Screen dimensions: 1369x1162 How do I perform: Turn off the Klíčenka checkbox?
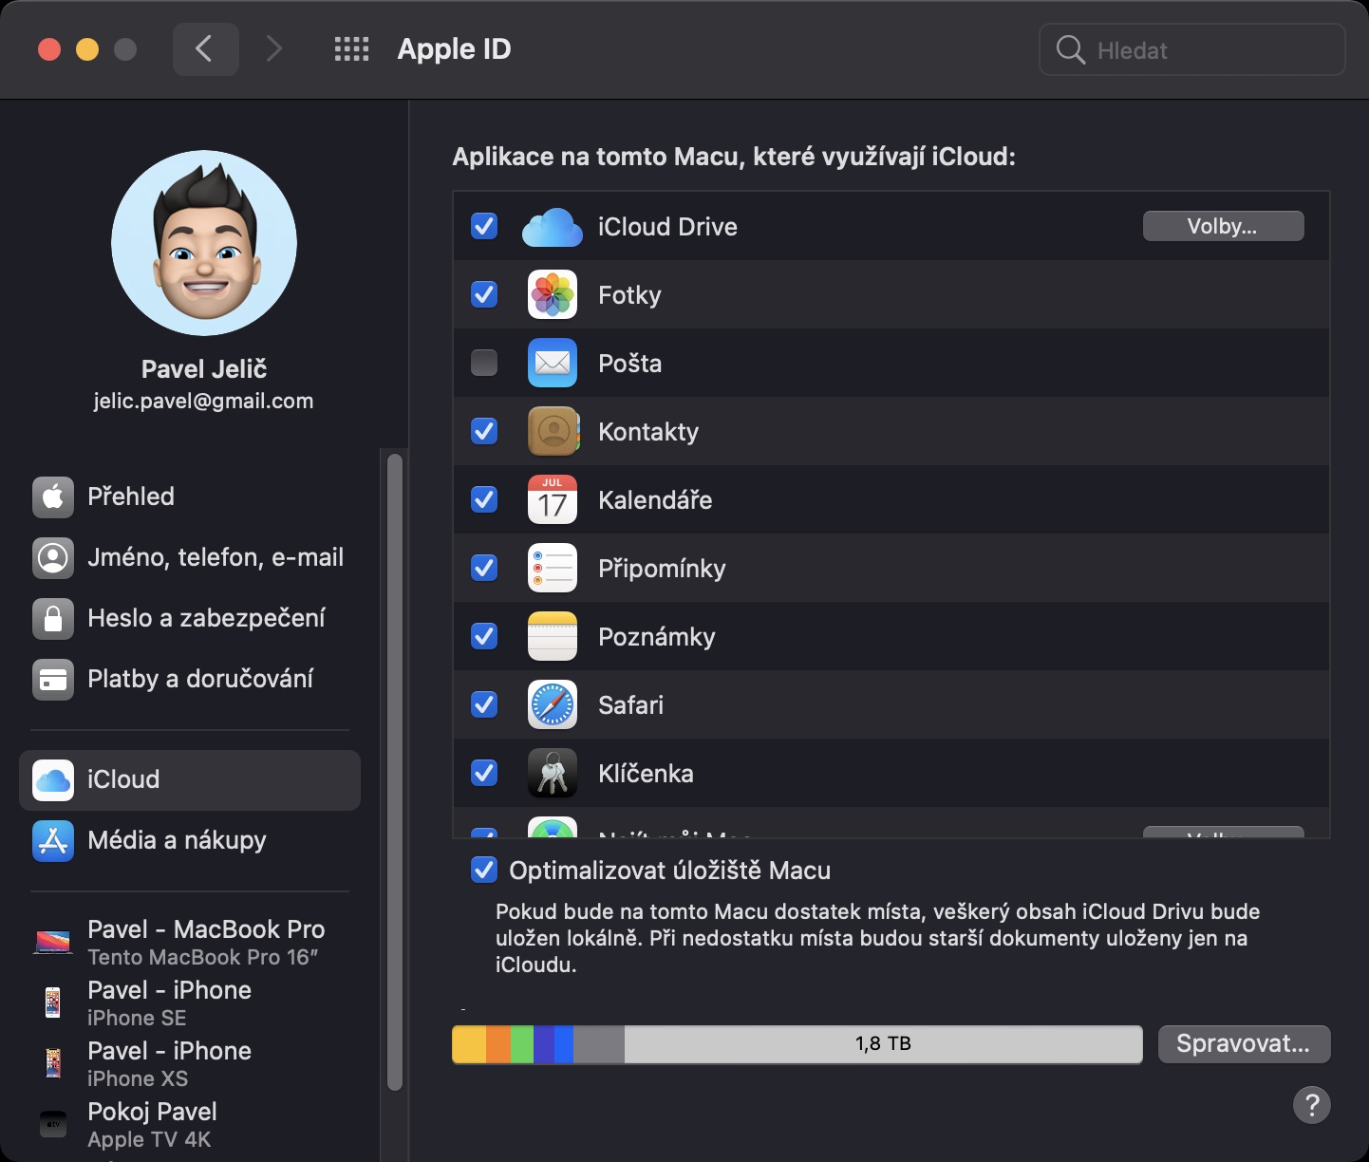click(x=484, y=773)
